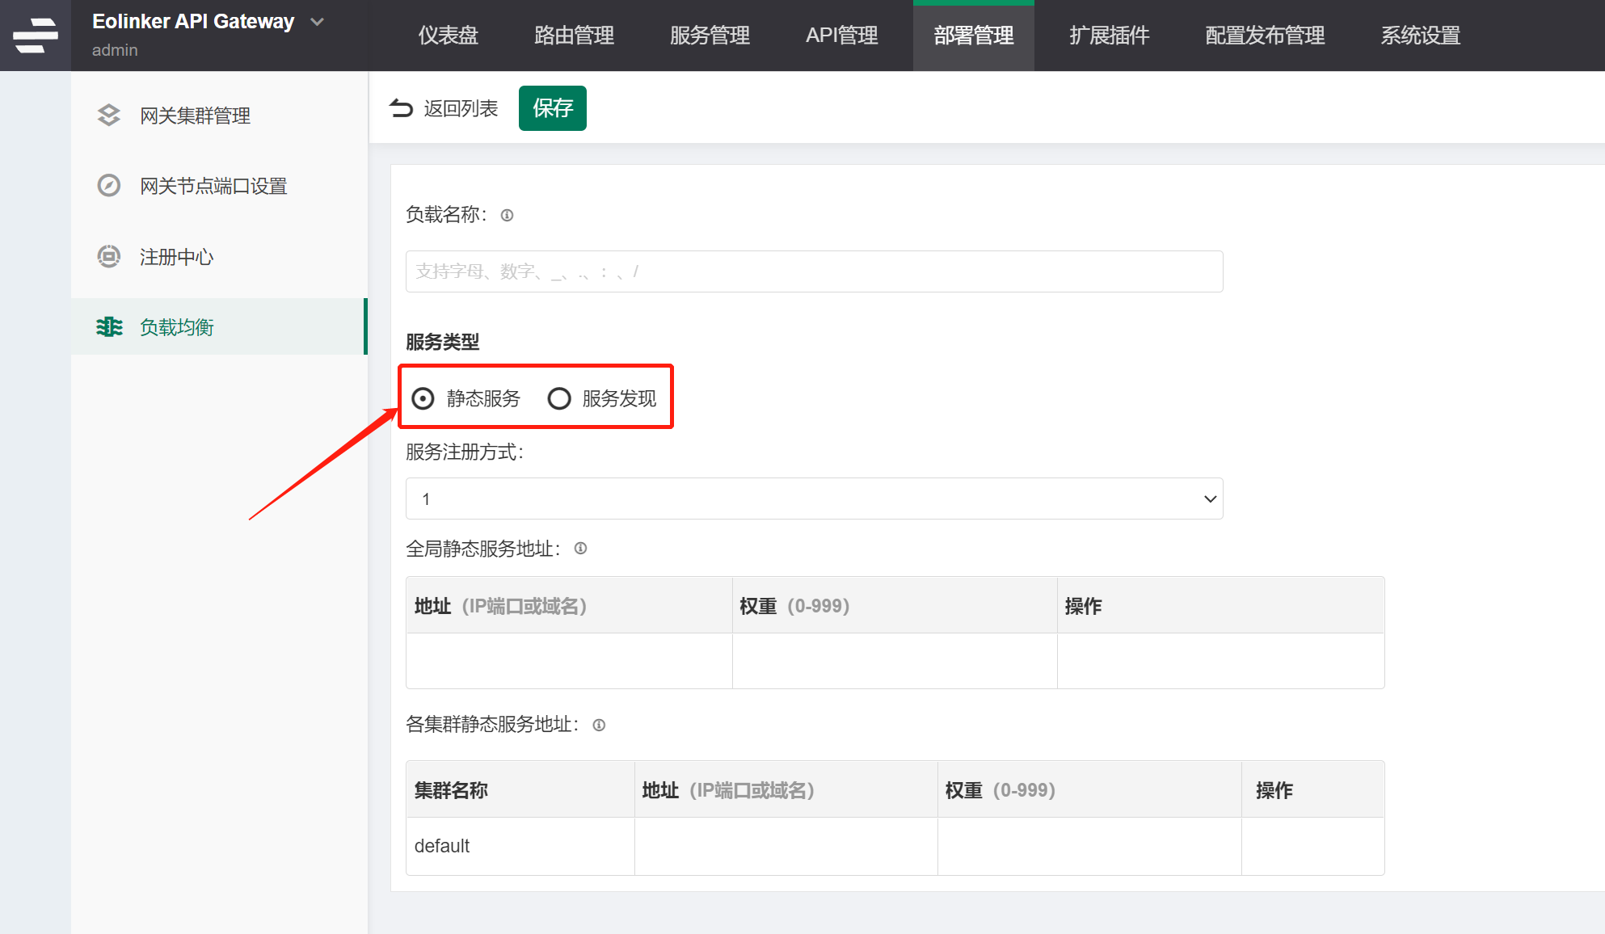The width and height of the screenshot is (1605, 934).
Task: Select the 静态服务 radio button
Action: pyautogui.click(x=423, y=398)
